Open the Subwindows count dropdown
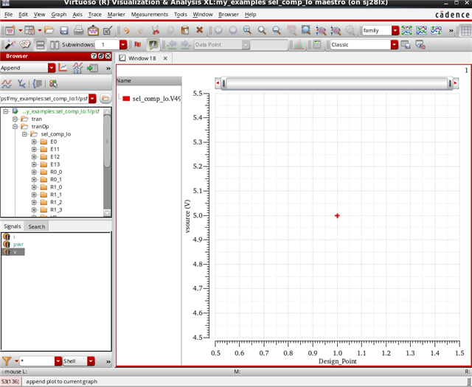 point(123,45)
